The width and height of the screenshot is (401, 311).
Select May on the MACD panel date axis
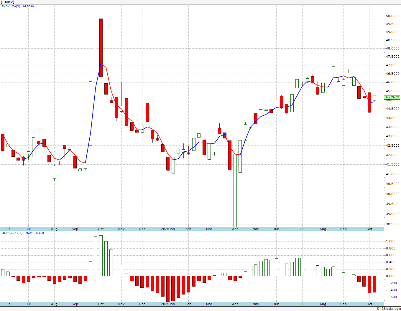coord(256,304)
